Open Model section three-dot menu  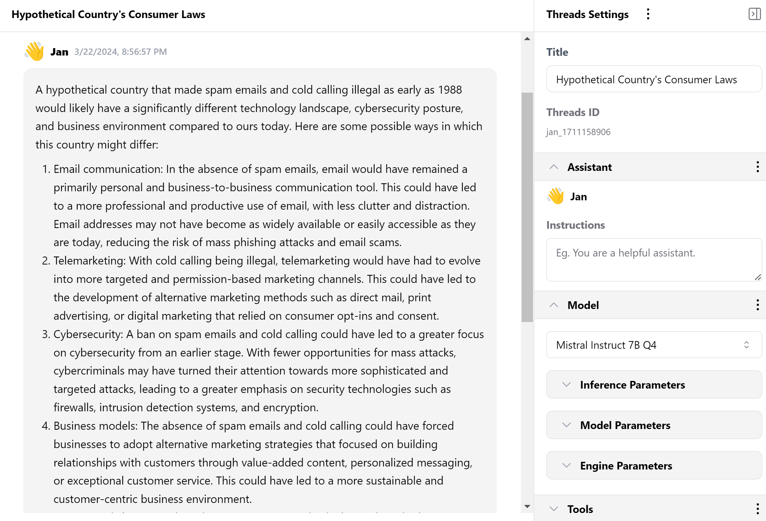coord(757,305)
